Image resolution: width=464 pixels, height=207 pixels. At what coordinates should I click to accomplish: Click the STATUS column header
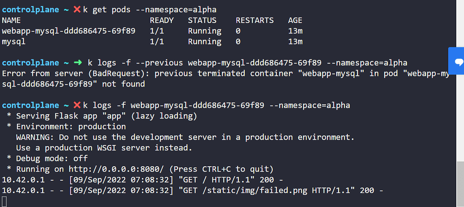tap(202, 20)
